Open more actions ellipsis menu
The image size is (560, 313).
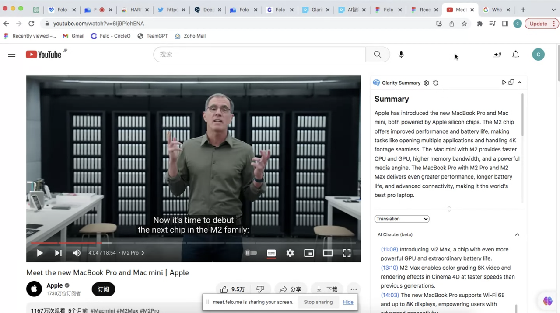tap(353, 289)
